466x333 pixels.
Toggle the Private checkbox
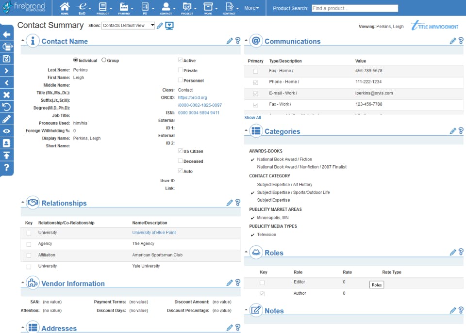click(x=180, y=70)
